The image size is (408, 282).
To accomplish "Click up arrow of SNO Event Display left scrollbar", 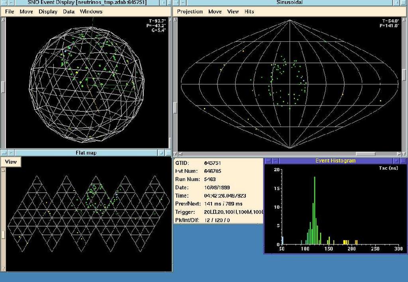I will tap(3, 20).
